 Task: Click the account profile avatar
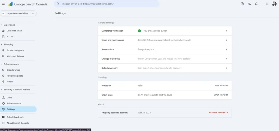point(274,4)
